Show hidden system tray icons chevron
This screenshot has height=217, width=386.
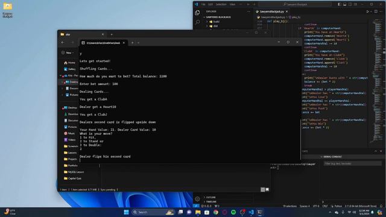click(x=330, y=212)
